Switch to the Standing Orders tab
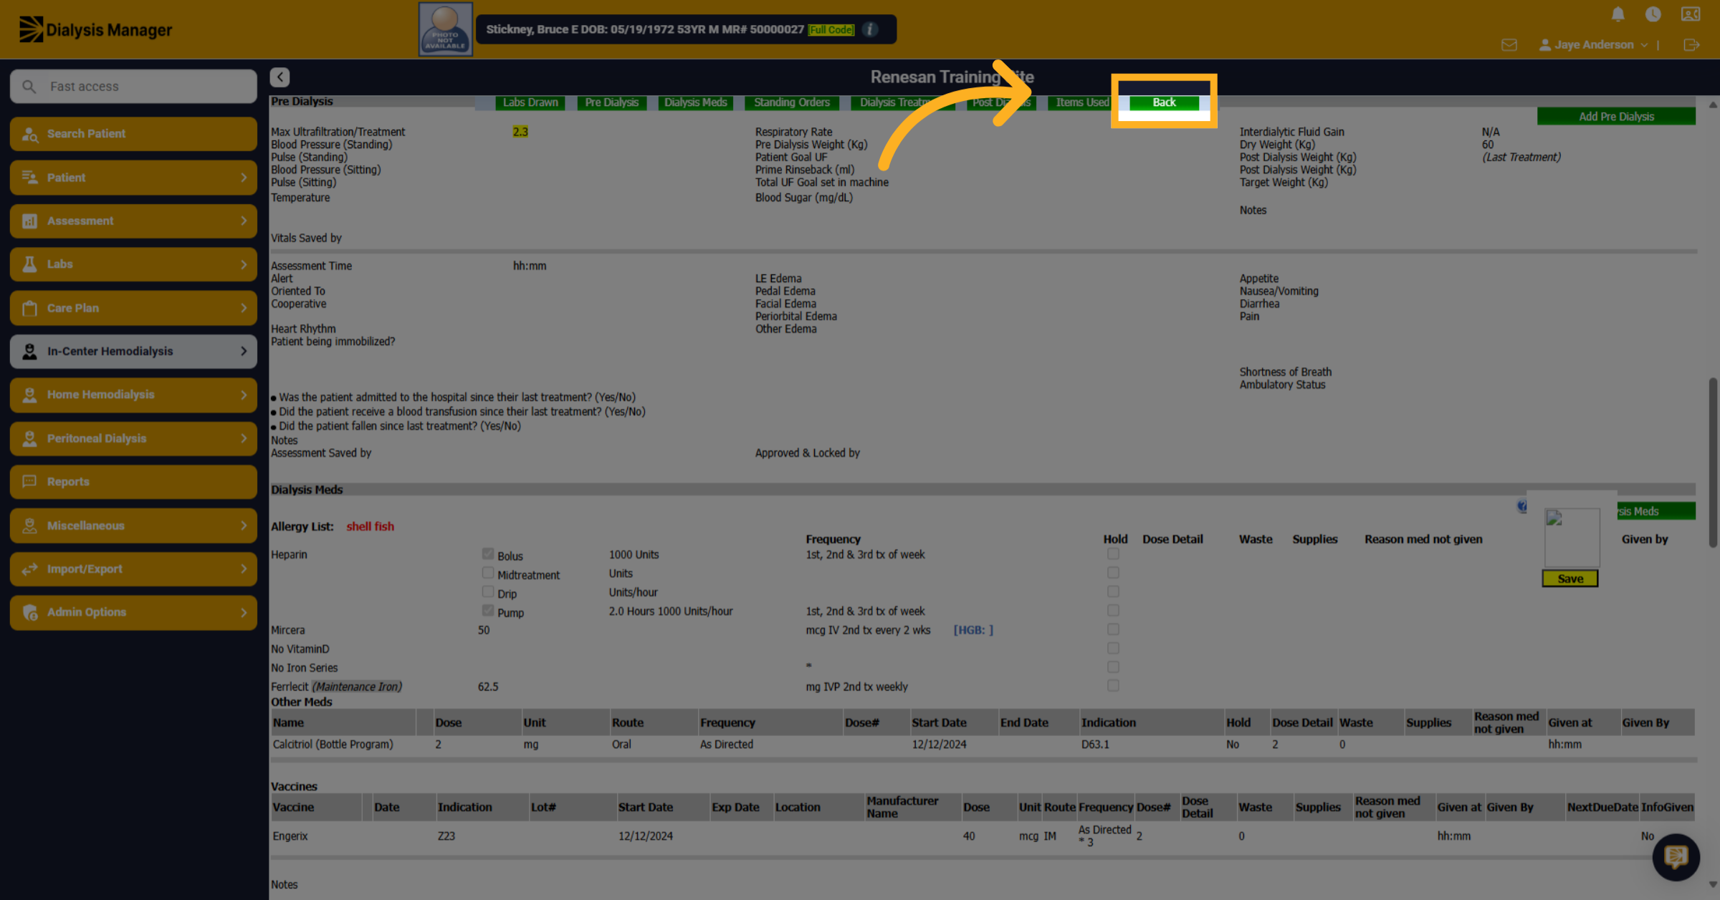Screen dimensions: 1720x900 (x=792, y=102)
